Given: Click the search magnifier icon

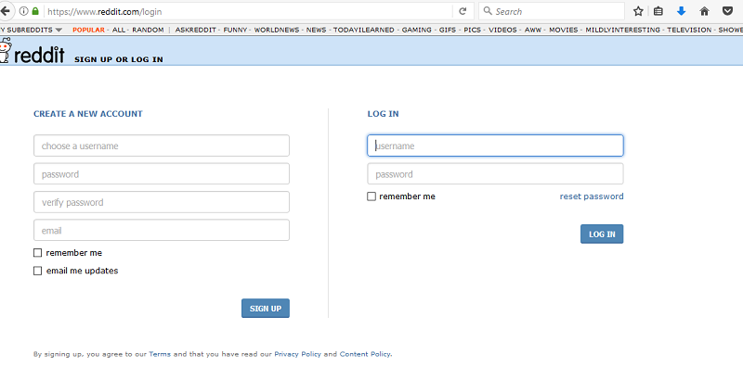Looking at the screenshot, I should tap(488, 11).
